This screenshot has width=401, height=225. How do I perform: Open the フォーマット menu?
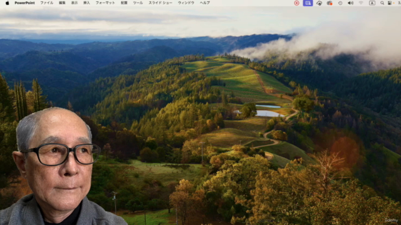(105, 3)
